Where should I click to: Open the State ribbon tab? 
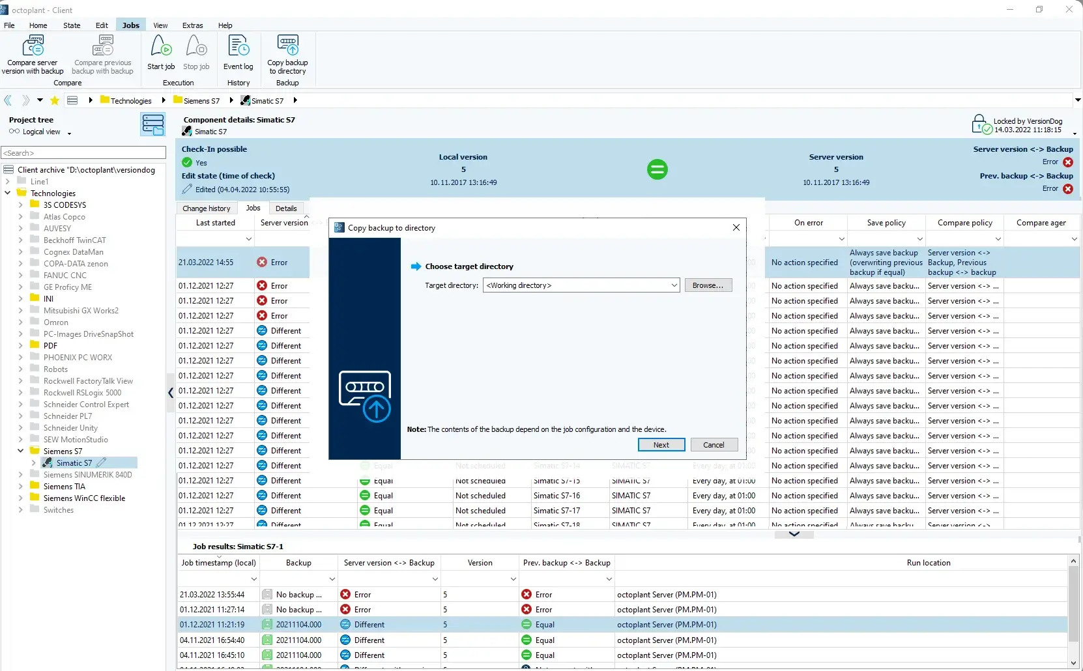point(72,25)
